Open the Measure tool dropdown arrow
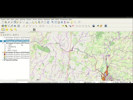 [x=70, y=22]
